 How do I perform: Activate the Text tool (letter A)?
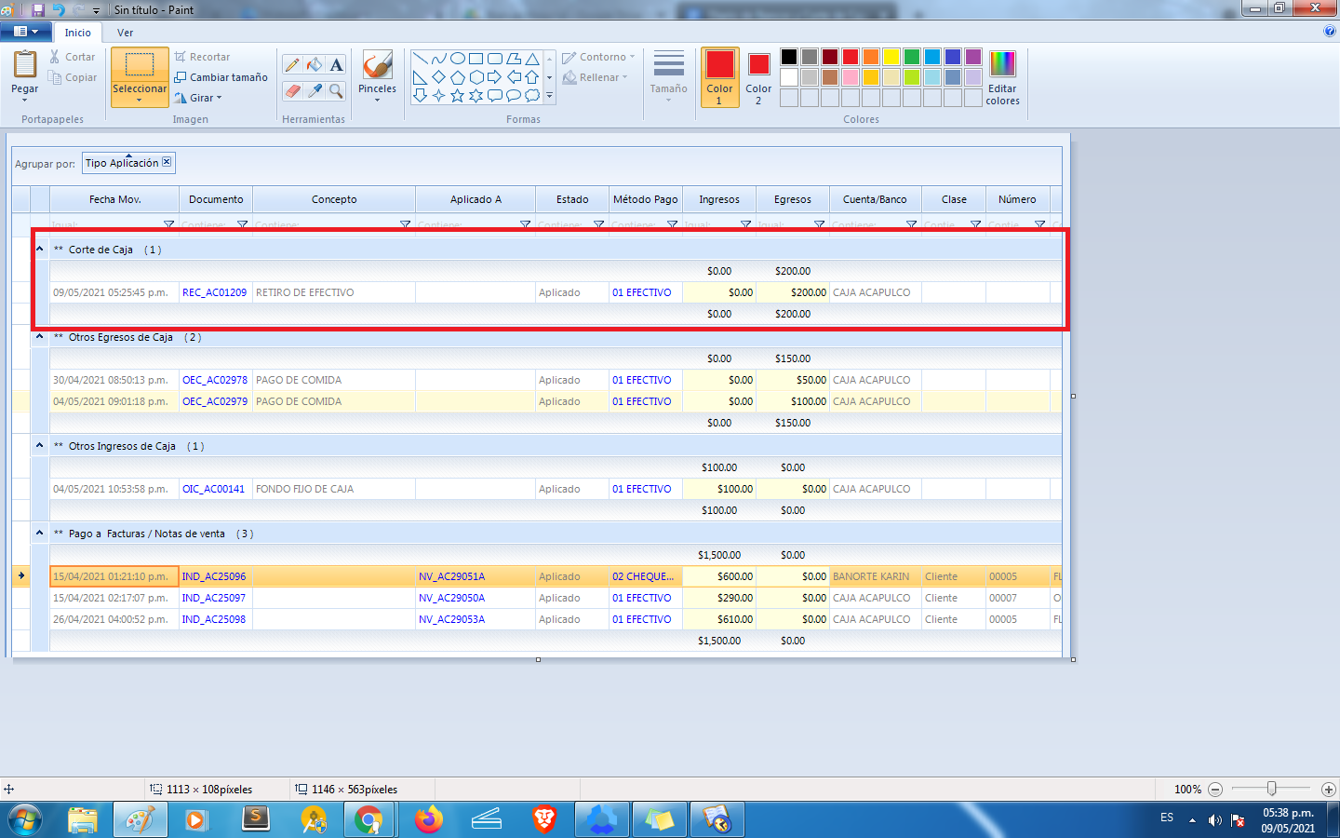[x=337, y=64]
